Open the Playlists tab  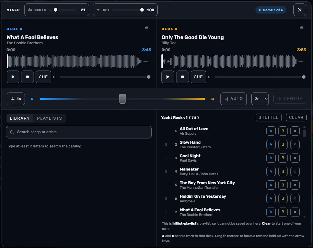pos(49,118)
